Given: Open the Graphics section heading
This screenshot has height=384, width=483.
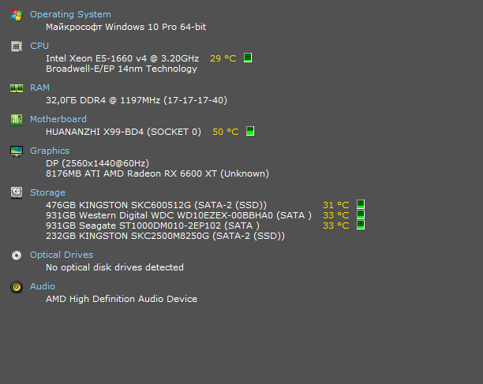Looking at the screenshot, I should [50, 151].
